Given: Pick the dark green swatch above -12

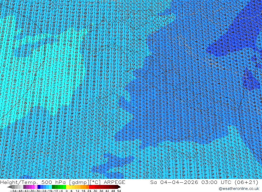Looking at the screenshot, I should pos(53,187).
